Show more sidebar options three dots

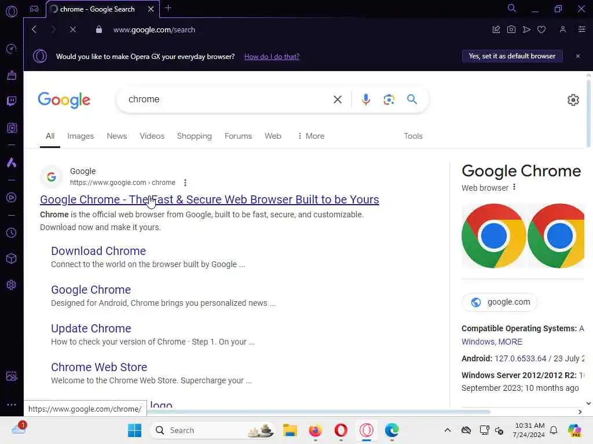pyautogui.click(x=12, y=404)
